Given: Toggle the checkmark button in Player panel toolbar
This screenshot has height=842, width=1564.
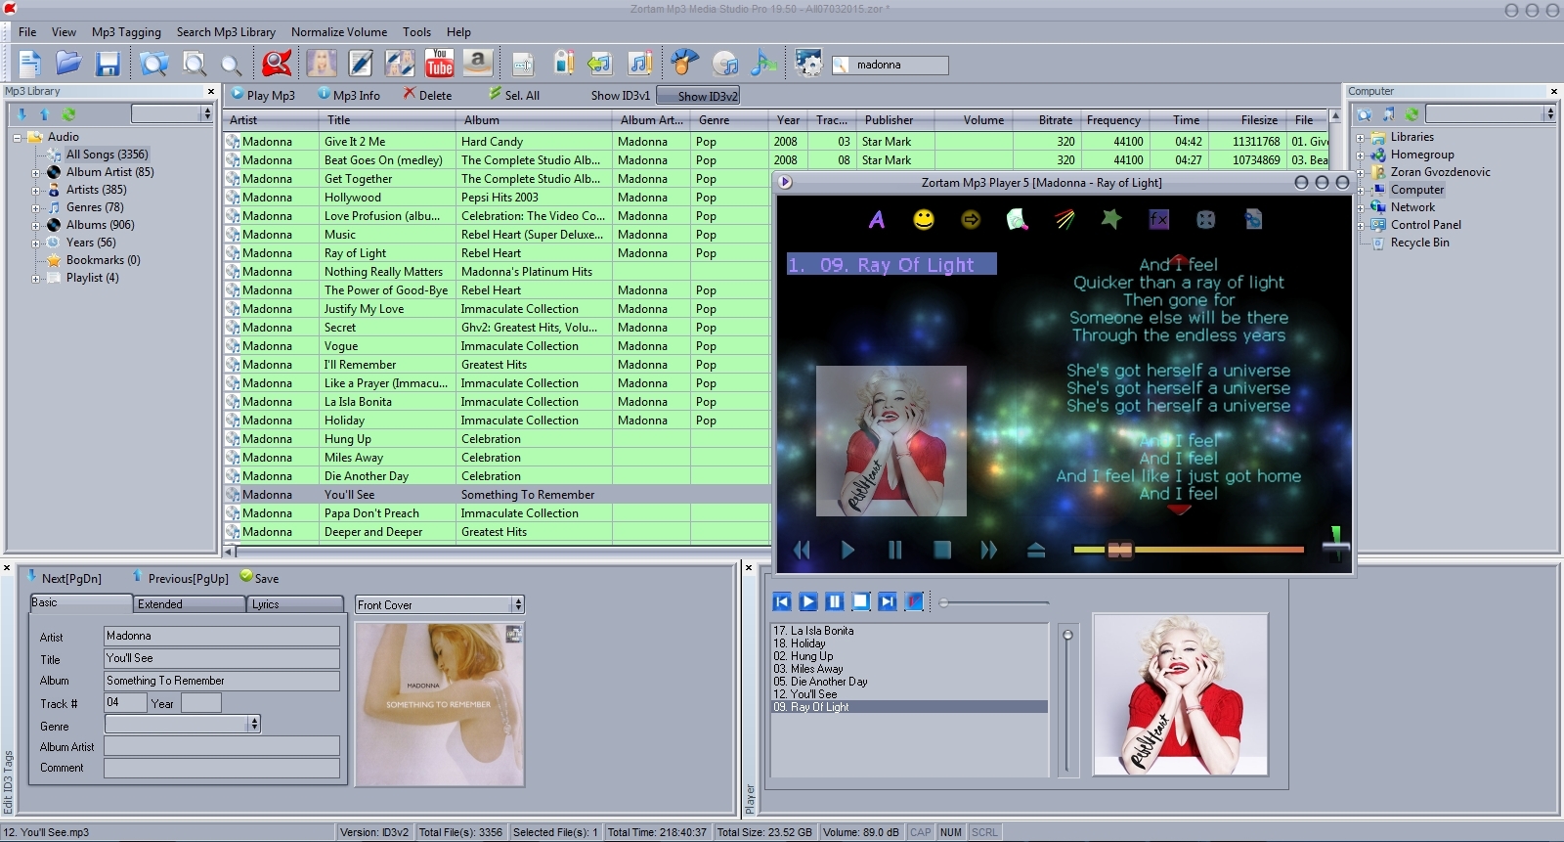Looking at the screenshot, I should point(914,601).
